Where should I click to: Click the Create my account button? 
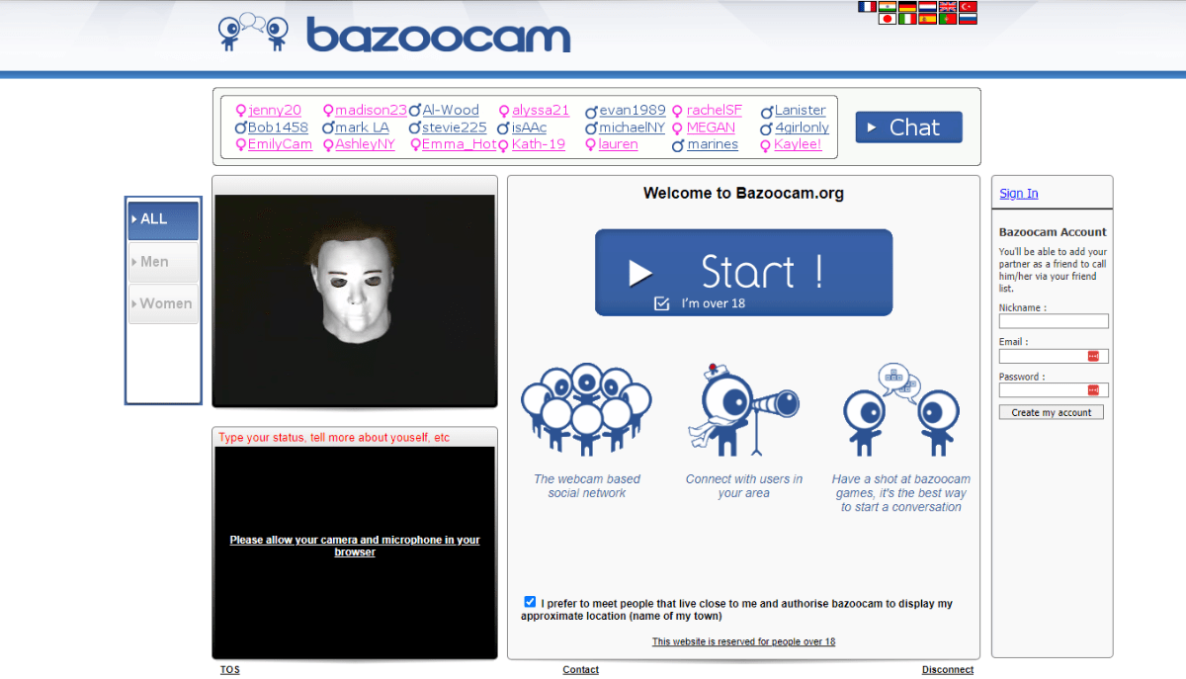1052,412
